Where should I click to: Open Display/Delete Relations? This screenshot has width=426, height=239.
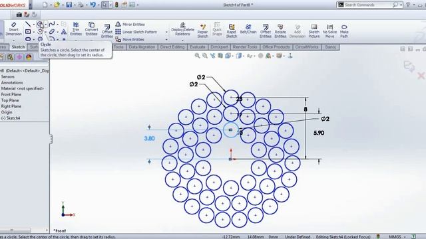tap(182, 29)
